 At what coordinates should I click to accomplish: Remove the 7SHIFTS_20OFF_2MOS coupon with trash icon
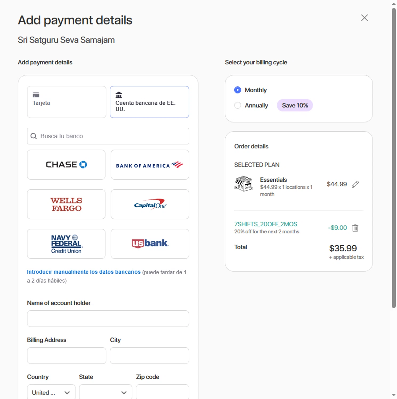click(355, 228)
